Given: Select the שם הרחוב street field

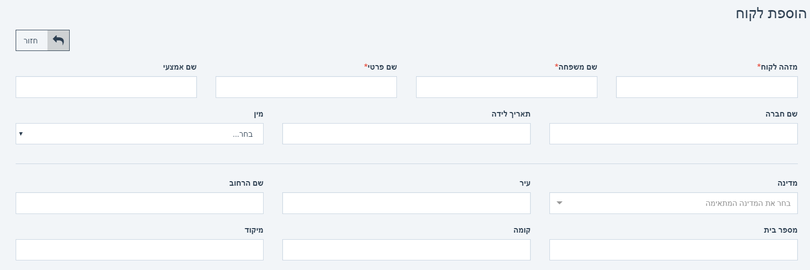Looking at the screenshot, I should pyautogui.click(x=139, y=203).
